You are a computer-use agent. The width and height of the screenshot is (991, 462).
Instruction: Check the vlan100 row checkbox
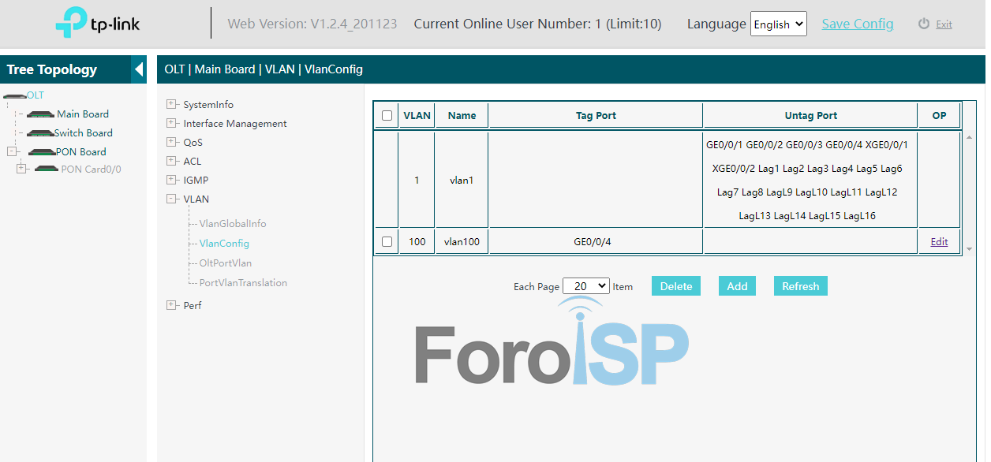(x=387, y=242)
